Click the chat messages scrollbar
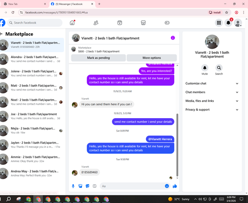The width and height of the screenshot is (248, 203). (177, 145)
